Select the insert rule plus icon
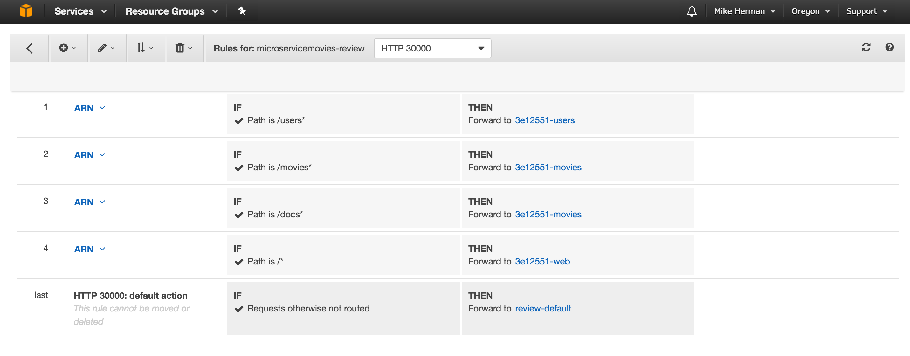This screenshot has width=910, height=356. pyautogui.click(x=65, y=48)
